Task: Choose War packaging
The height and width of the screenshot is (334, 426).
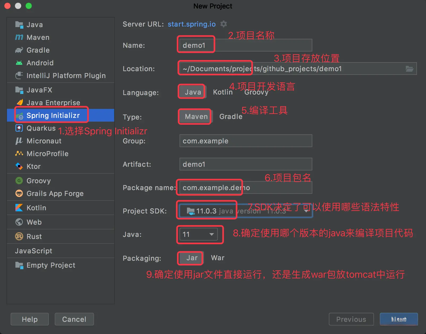Action: click(218, 258)
